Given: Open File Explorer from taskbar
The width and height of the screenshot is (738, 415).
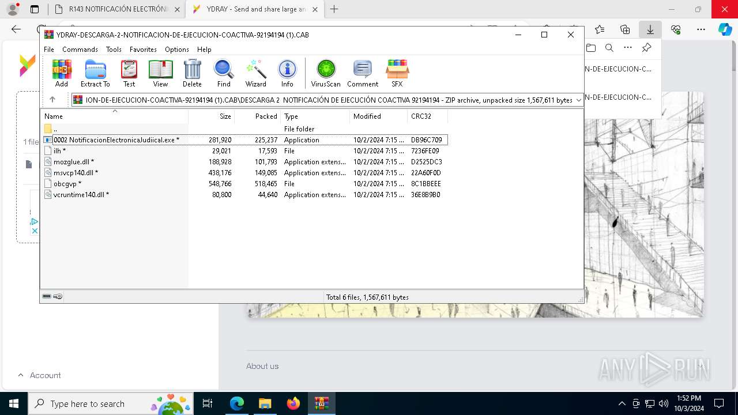Looking at the screenshot, I should click(x=265, y=403).
